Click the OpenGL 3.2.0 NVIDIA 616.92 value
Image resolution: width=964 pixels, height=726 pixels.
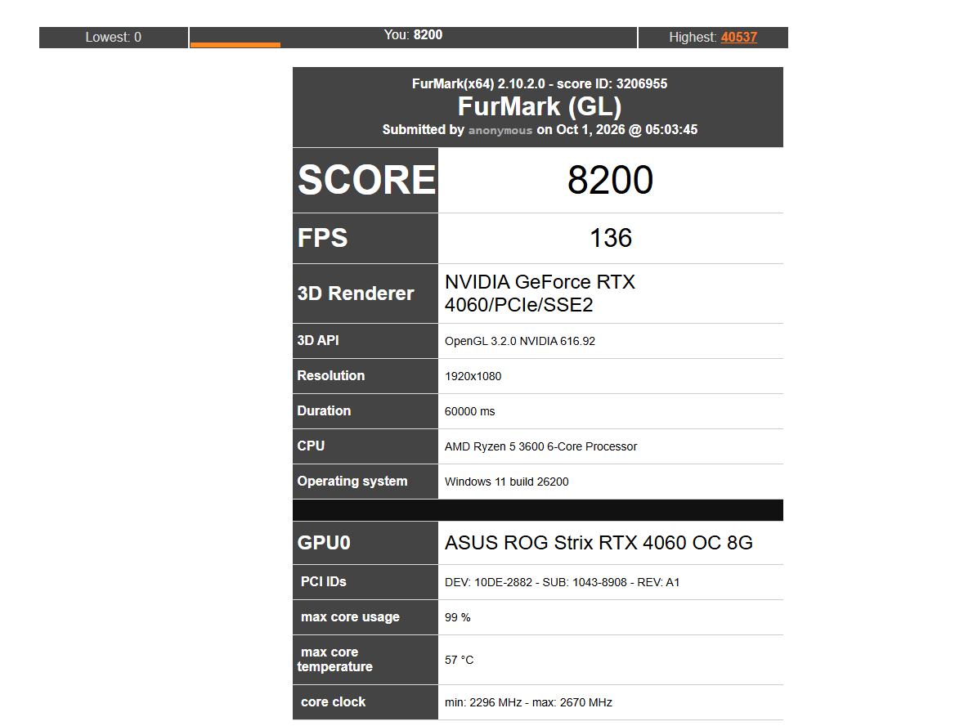[x=519, y=341]
